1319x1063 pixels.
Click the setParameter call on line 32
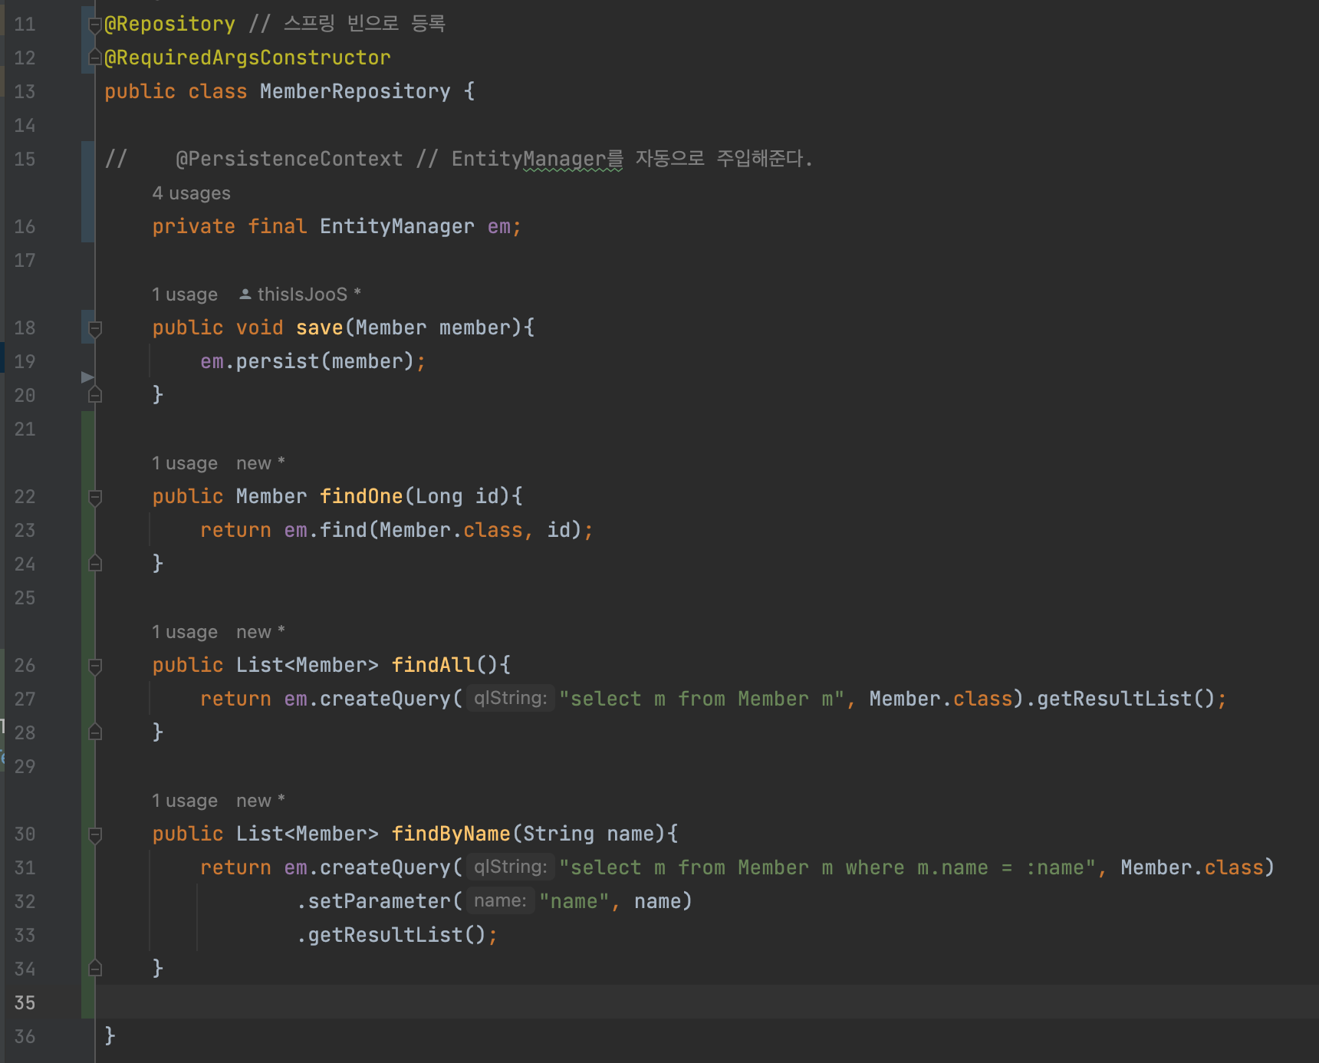[x=379, y=901]
